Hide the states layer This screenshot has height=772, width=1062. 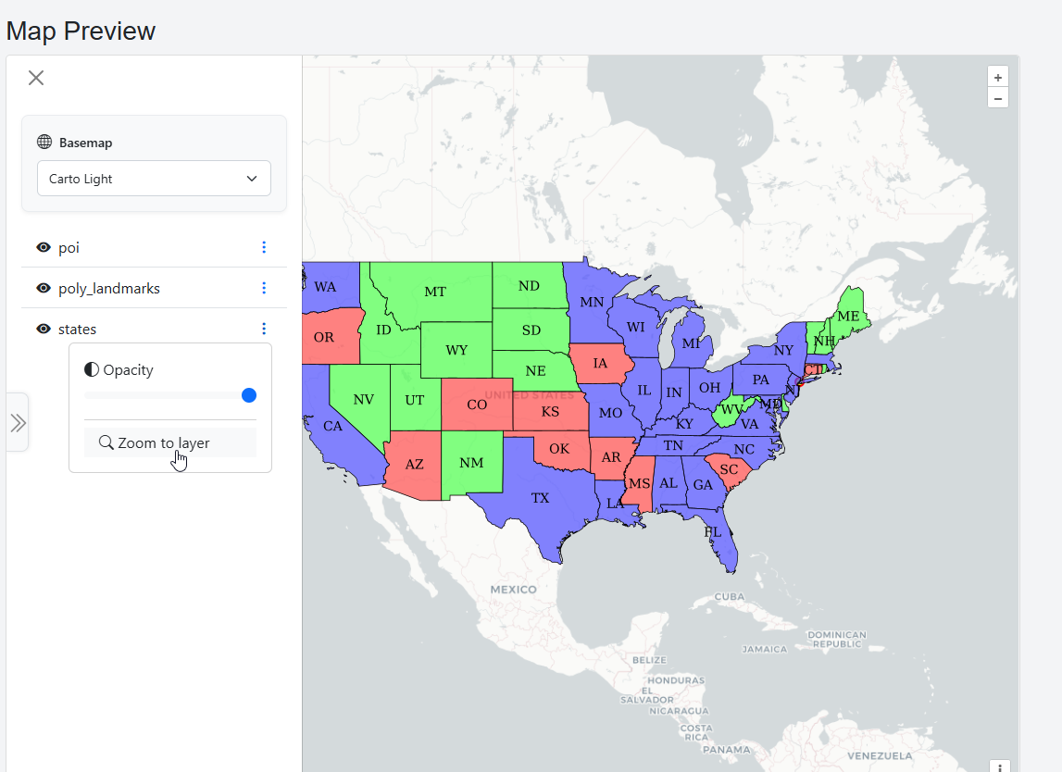pyautogui.click(x=44, y=330)
